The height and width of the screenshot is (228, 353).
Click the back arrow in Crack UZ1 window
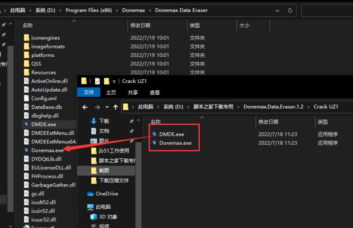coord(85,107)
